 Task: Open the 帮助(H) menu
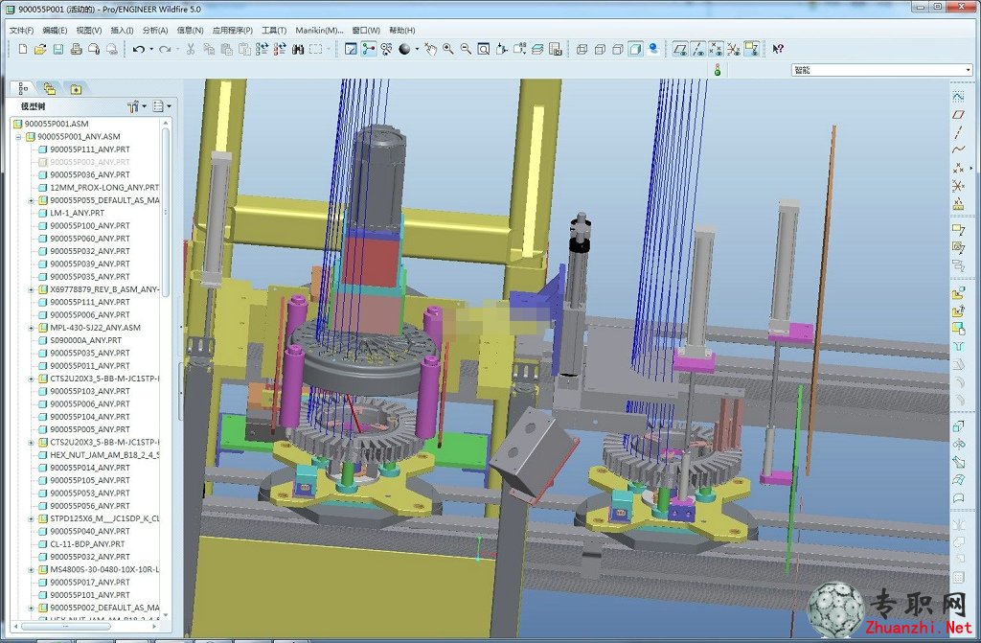click(x=402, y=30)
